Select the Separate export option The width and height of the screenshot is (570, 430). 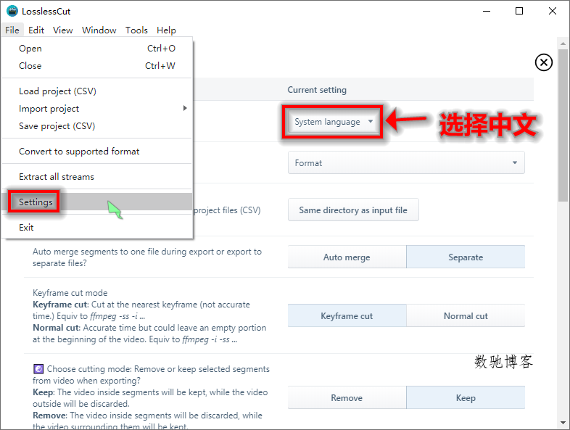pos(466,257)
